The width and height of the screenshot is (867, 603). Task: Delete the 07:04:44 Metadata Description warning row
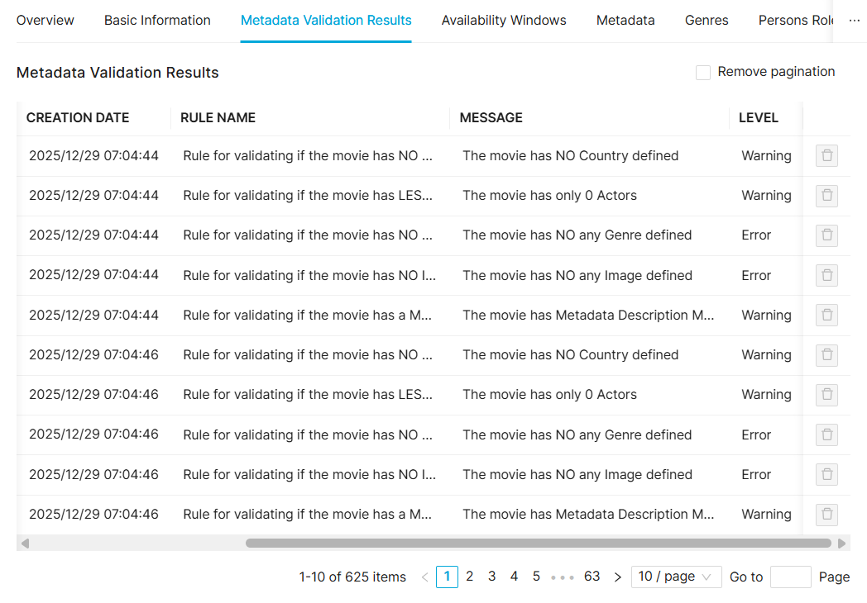826,315
